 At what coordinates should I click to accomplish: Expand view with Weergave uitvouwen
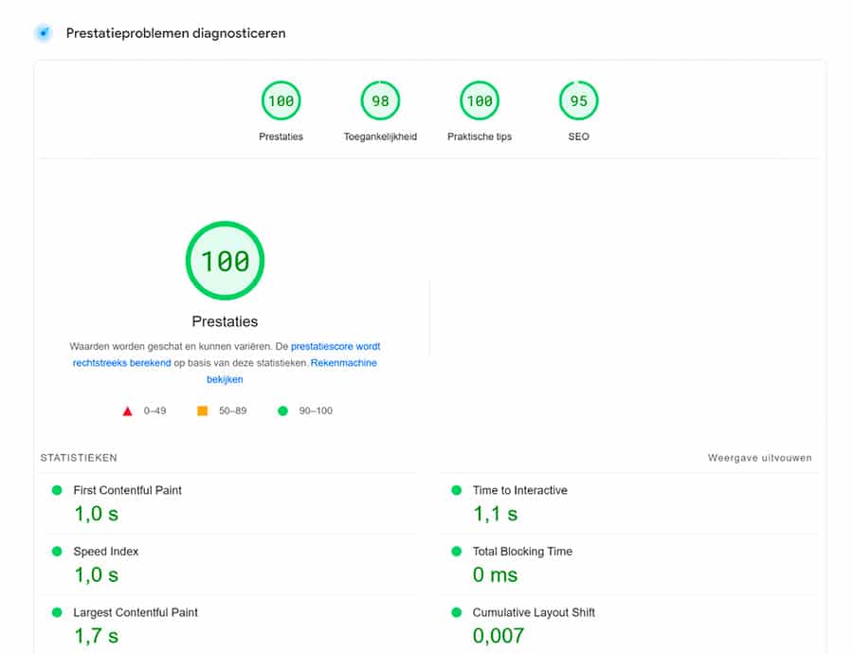(759, 458)
